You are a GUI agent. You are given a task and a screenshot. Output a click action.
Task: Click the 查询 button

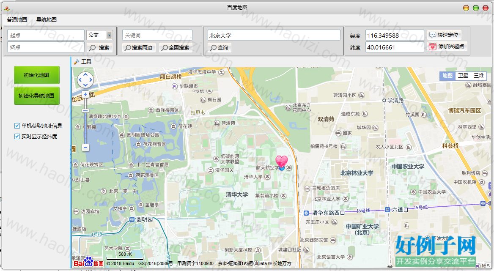click(219, 47)
